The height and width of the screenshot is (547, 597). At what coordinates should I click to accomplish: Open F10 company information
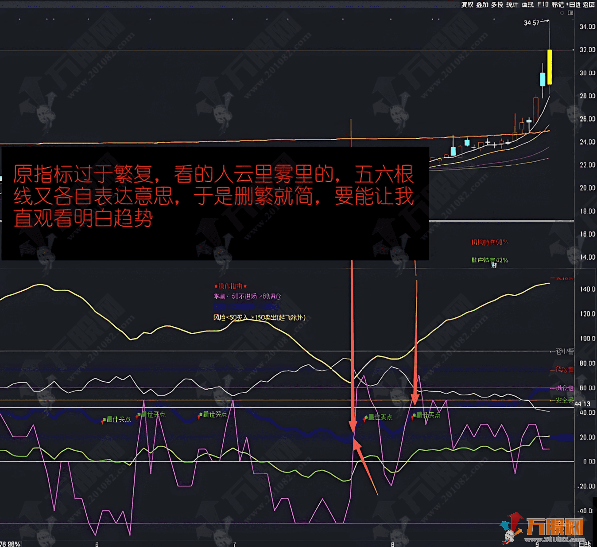pyautogui.click(x=543, y=5)
